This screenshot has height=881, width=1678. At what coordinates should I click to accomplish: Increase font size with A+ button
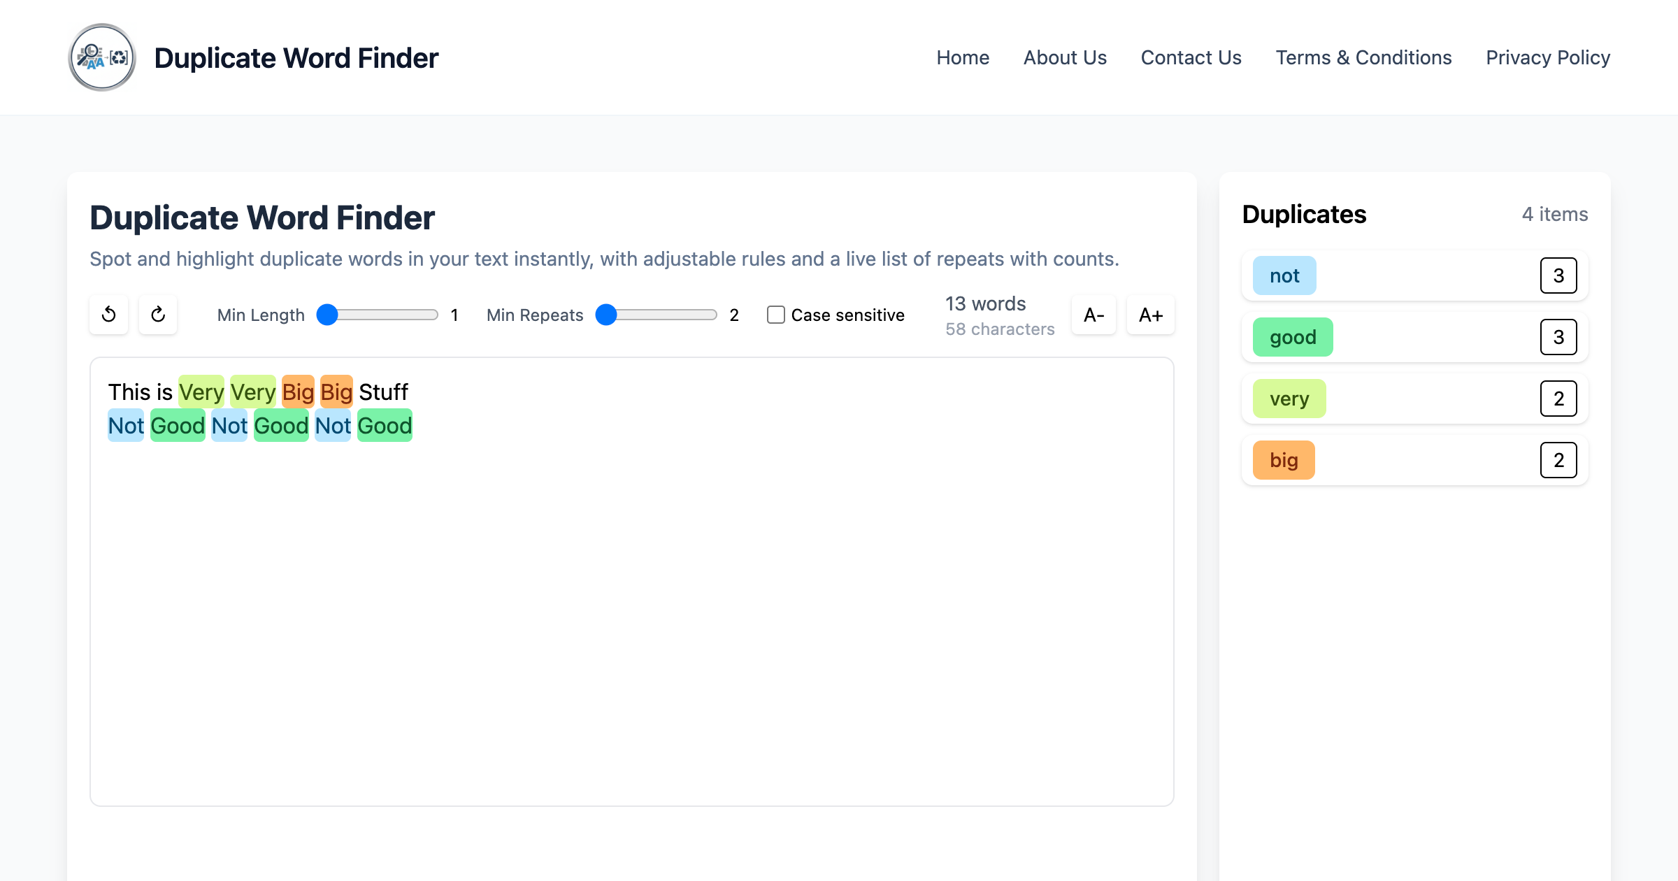1150,315
